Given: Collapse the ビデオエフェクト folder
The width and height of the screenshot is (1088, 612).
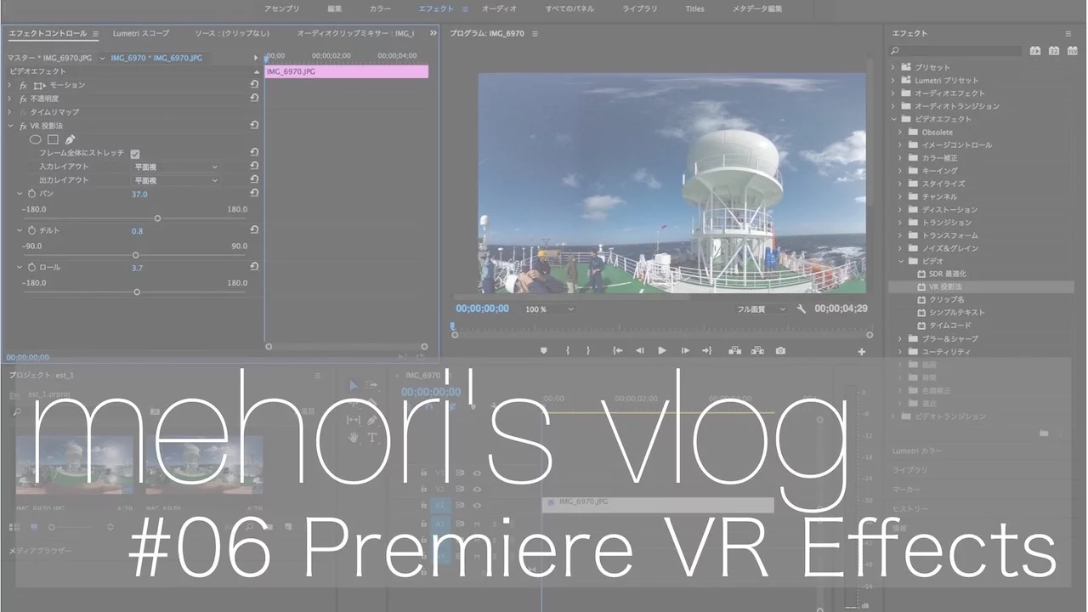Looking at the screenshot, I should click(893, 119).
